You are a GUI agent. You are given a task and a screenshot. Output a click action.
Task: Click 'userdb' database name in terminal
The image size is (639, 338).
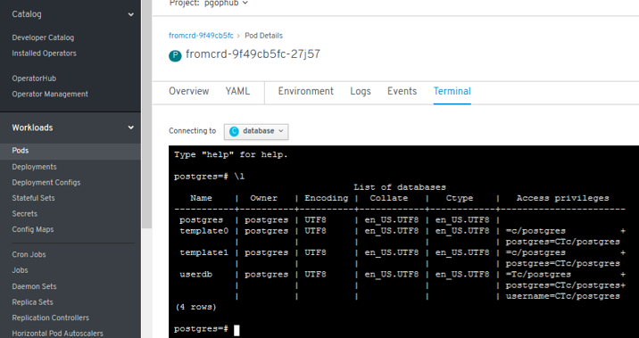click(196, 275)
